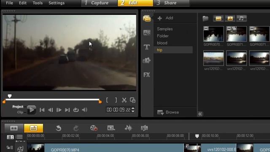Image resolution: width=270 pixels, height=152 pixels.
Task: Select Project playback mode
Action: (x=18, y=107)
